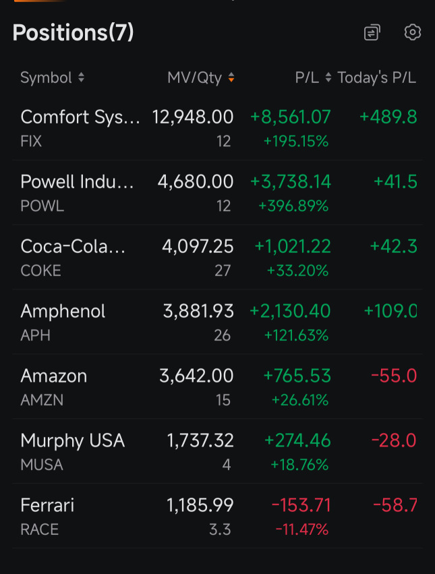Open Murphy USA MUSA position
Screen dimensions: 435x574
point(217,451)
